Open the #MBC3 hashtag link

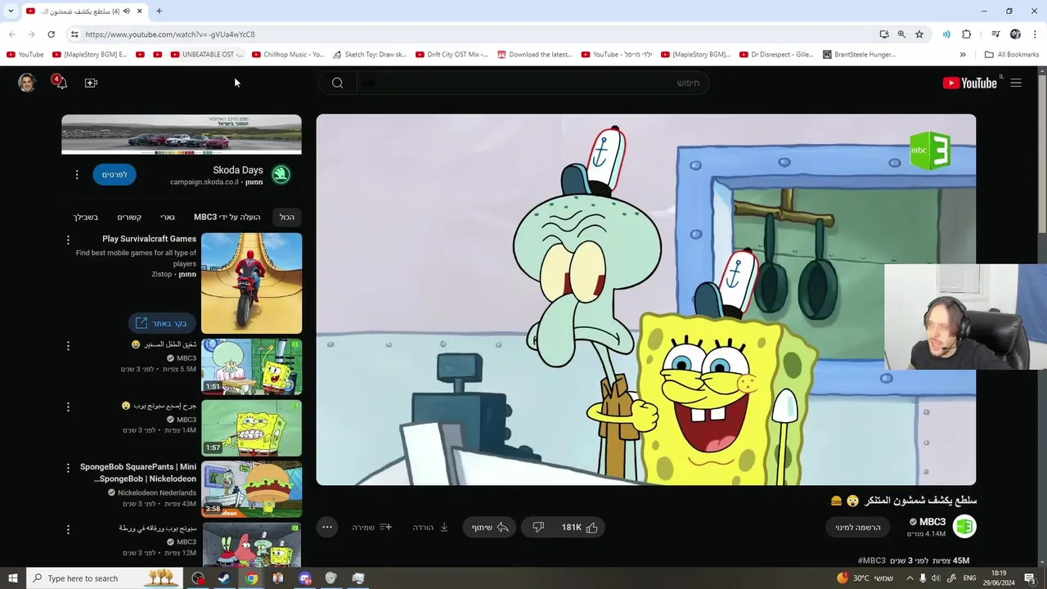872,560
